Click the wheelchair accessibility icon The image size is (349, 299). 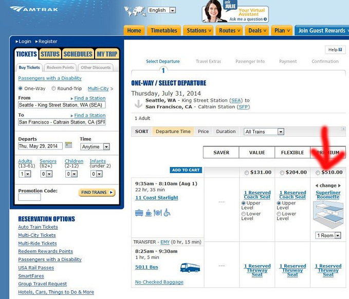coord(167,213)
